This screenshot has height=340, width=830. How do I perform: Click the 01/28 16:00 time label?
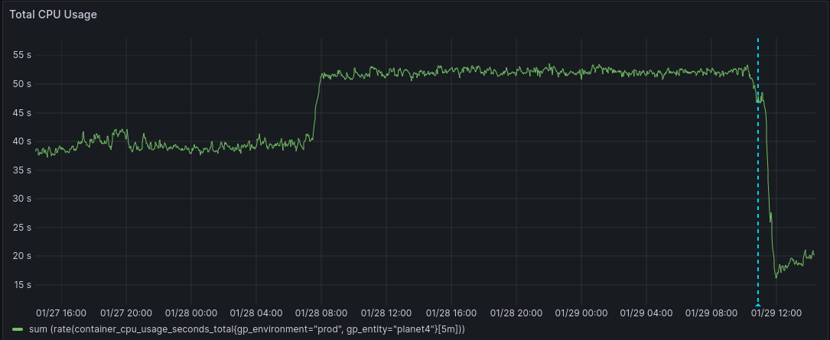point(451,313)
